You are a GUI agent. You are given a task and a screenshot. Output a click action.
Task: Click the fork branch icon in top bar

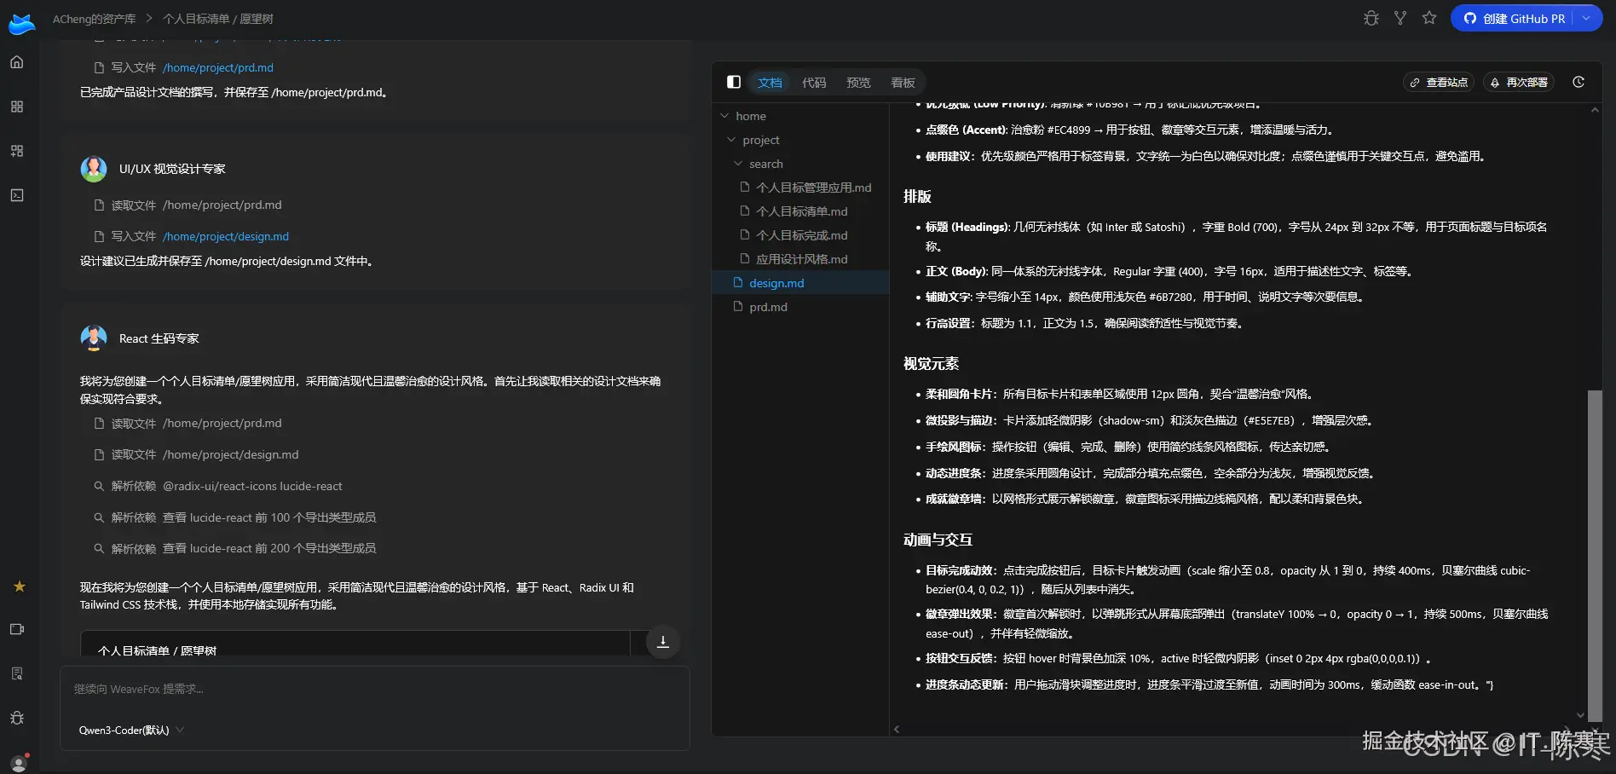[x=1400, y=18]
